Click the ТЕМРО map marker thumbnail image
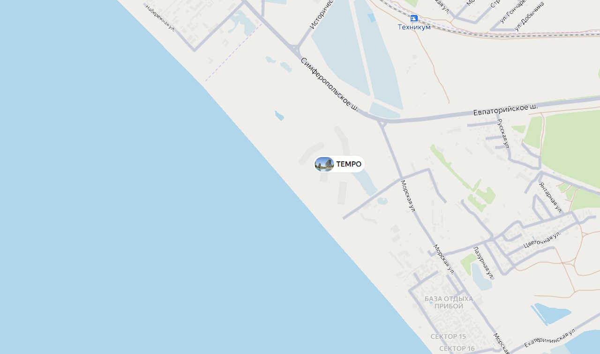 (x=324, y=164)
